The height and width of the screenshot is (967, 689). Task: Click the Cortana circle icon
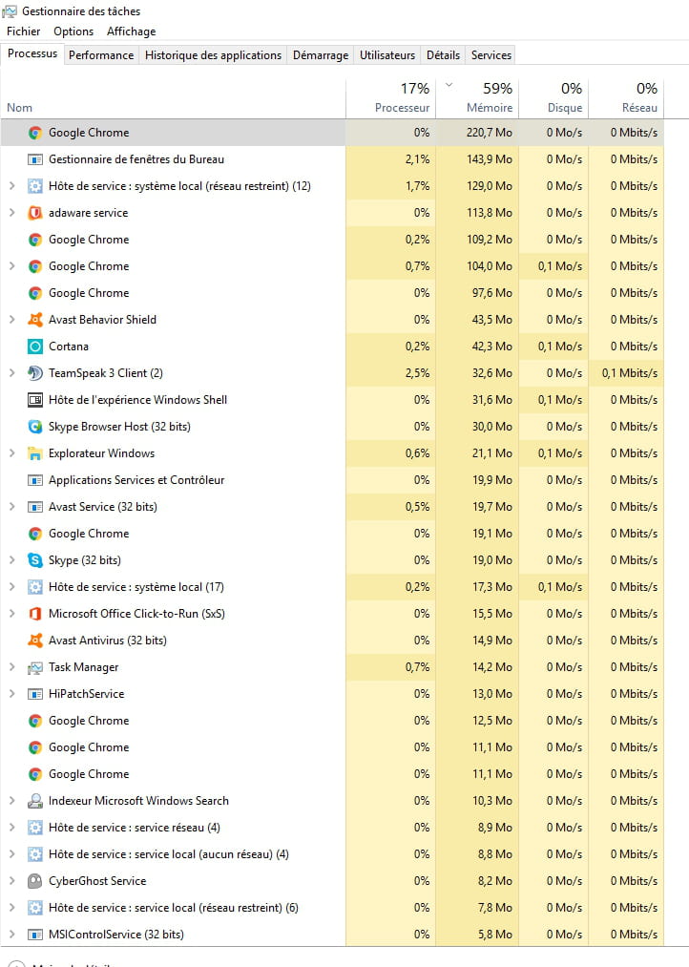[35, 347]
